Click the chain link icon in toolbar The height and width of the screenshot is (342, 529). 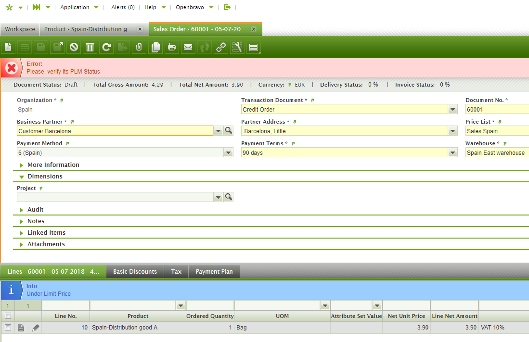point(220,47)
